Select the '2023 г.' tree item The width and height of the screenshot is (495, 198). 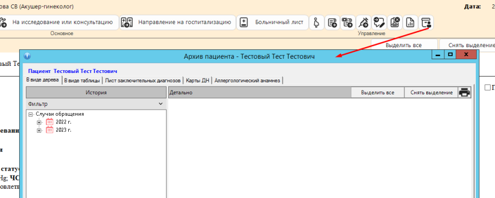pos(63,129)
